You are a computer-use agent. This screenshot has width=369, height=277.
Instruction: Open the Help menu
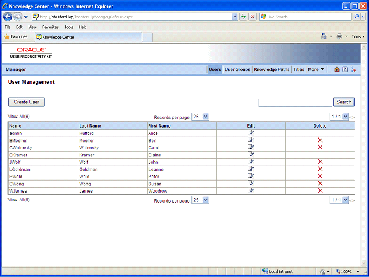82,27
